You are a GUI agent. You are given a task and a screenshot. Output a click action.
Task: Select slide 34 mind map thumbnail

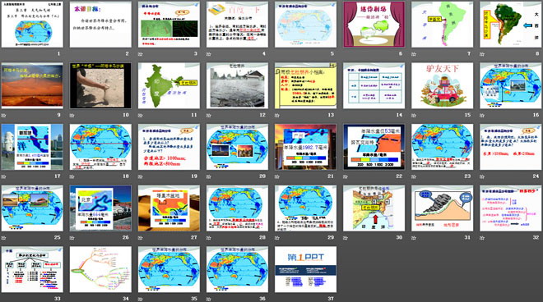[100, 269]
